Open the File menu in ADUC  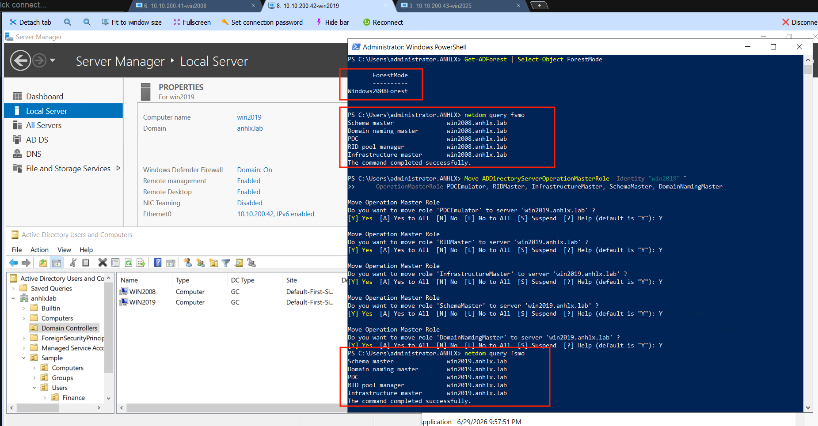coord(17,250)
